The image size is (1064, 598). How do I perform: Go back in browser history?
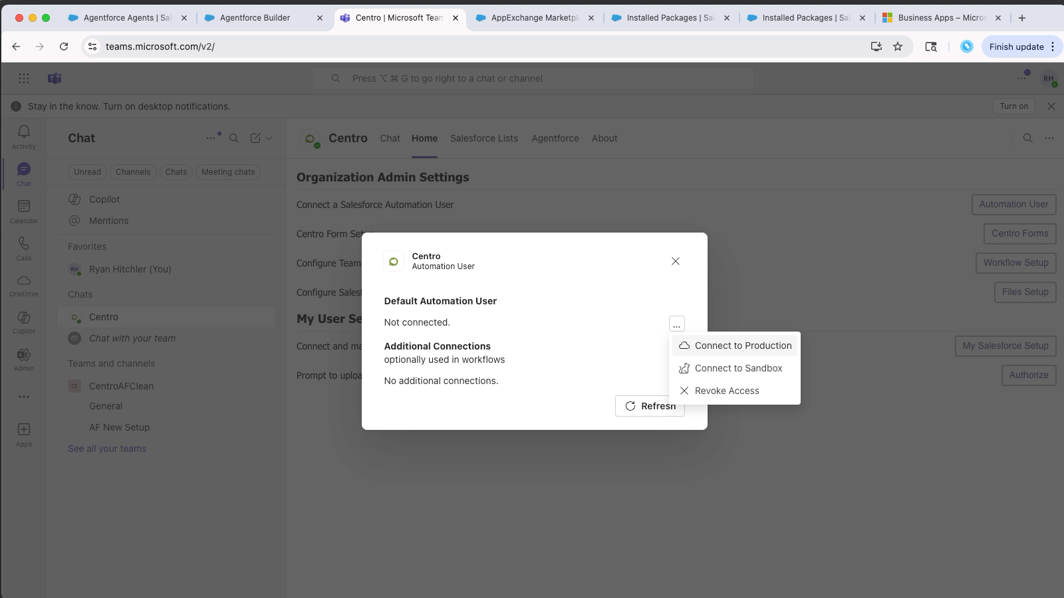16,47
